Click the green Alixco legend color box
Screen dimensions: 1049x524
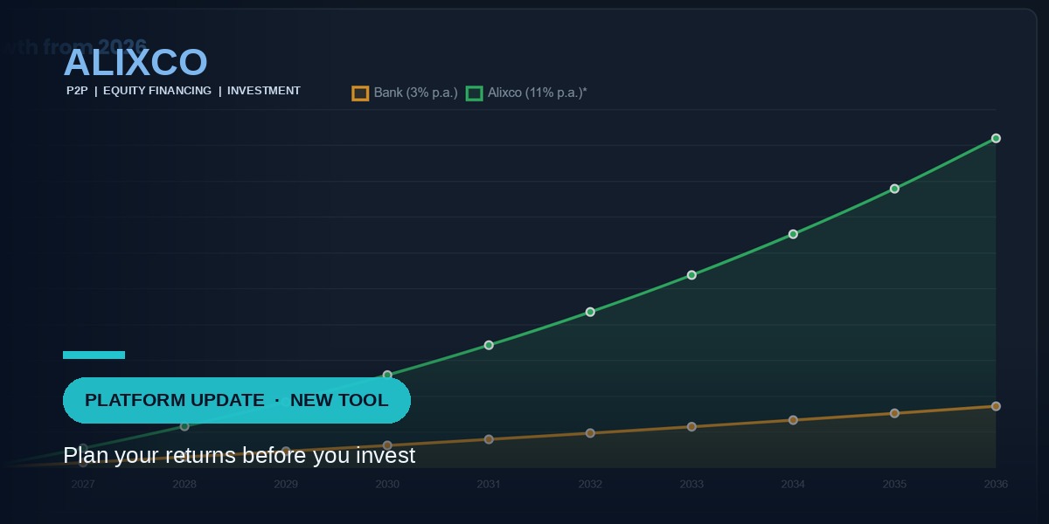pyautogui.click(x=475, y=93)
